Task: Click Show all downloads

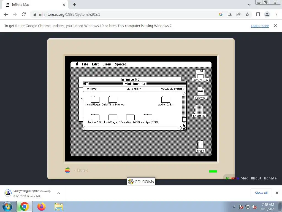Action: tap(261, 193)
